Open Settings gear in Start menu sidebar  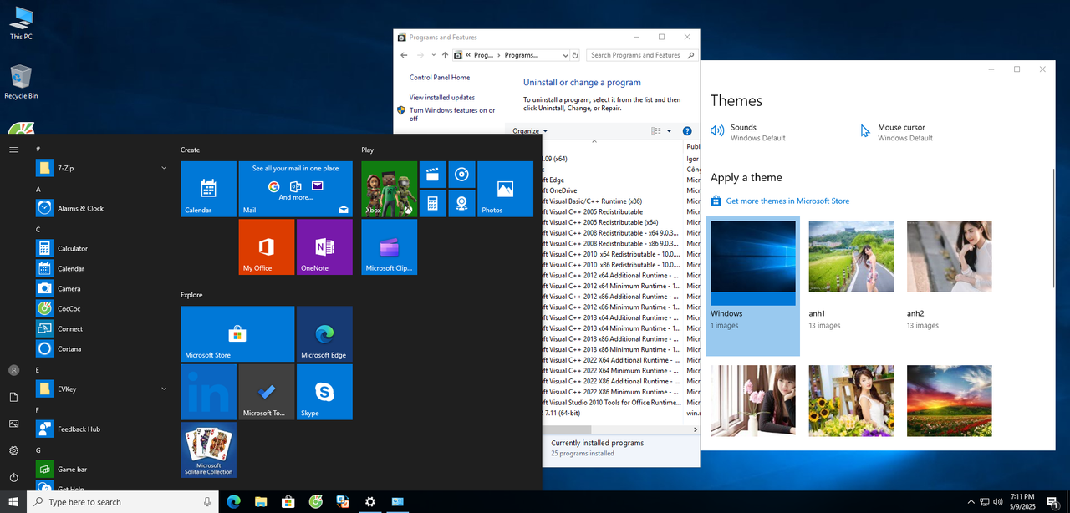point(13,450)
